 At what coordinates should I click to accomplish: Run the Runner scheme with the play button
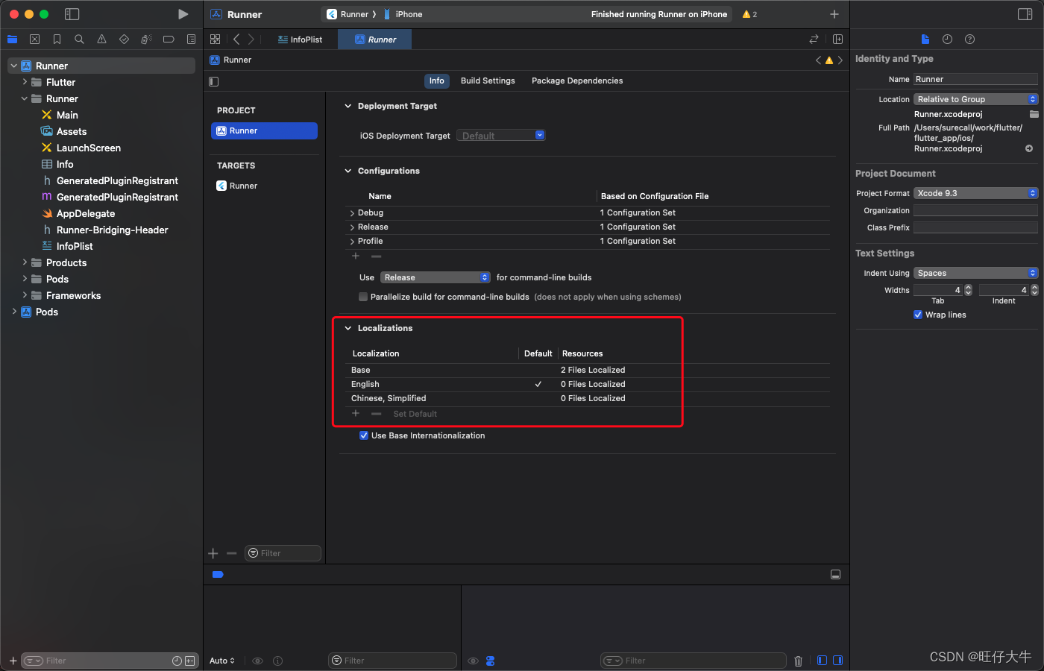(183, 14)
